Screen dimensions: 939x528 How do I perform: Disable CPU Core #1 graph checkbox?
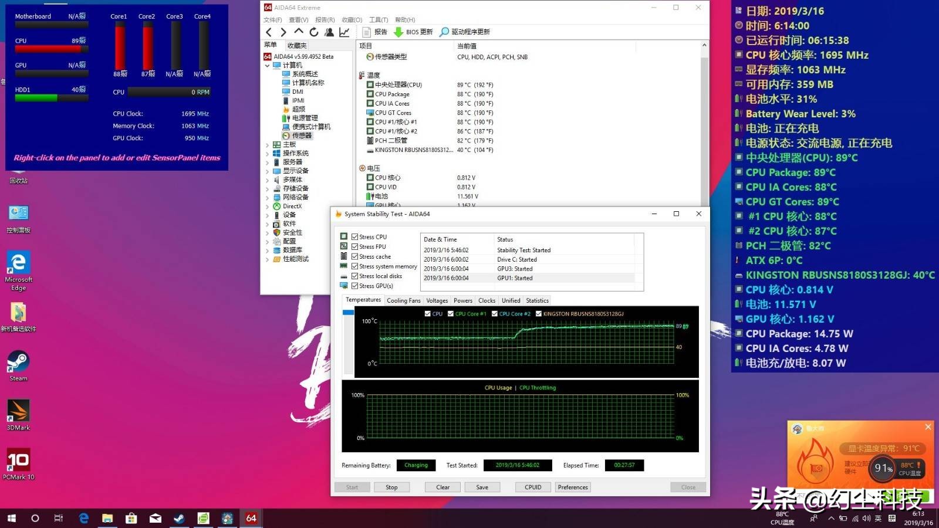pyautogui.click(x=451, y=314)
